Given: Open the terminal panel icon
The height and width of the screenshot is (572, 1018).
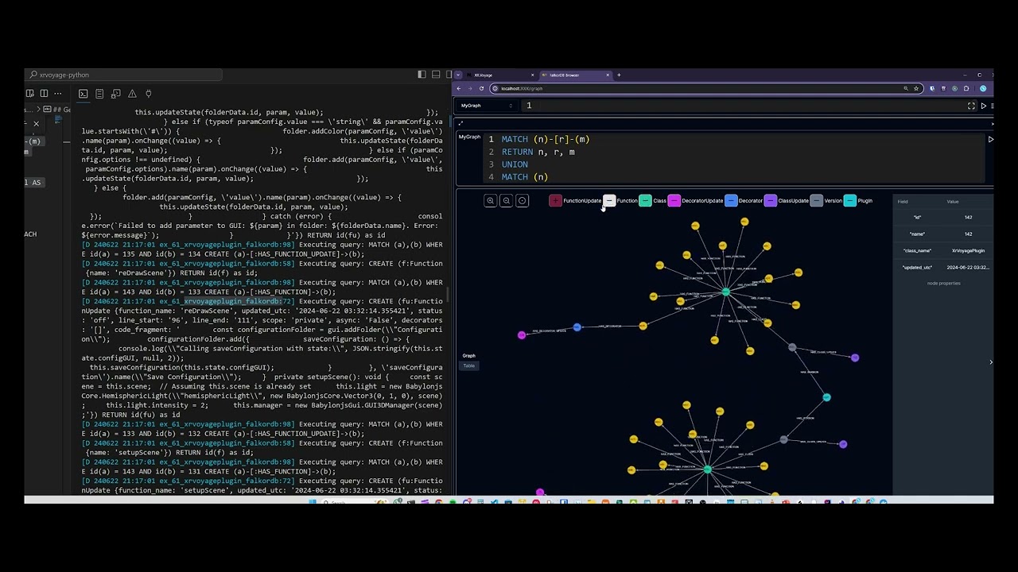Looking at the screenshot, I should coord(83,94).
